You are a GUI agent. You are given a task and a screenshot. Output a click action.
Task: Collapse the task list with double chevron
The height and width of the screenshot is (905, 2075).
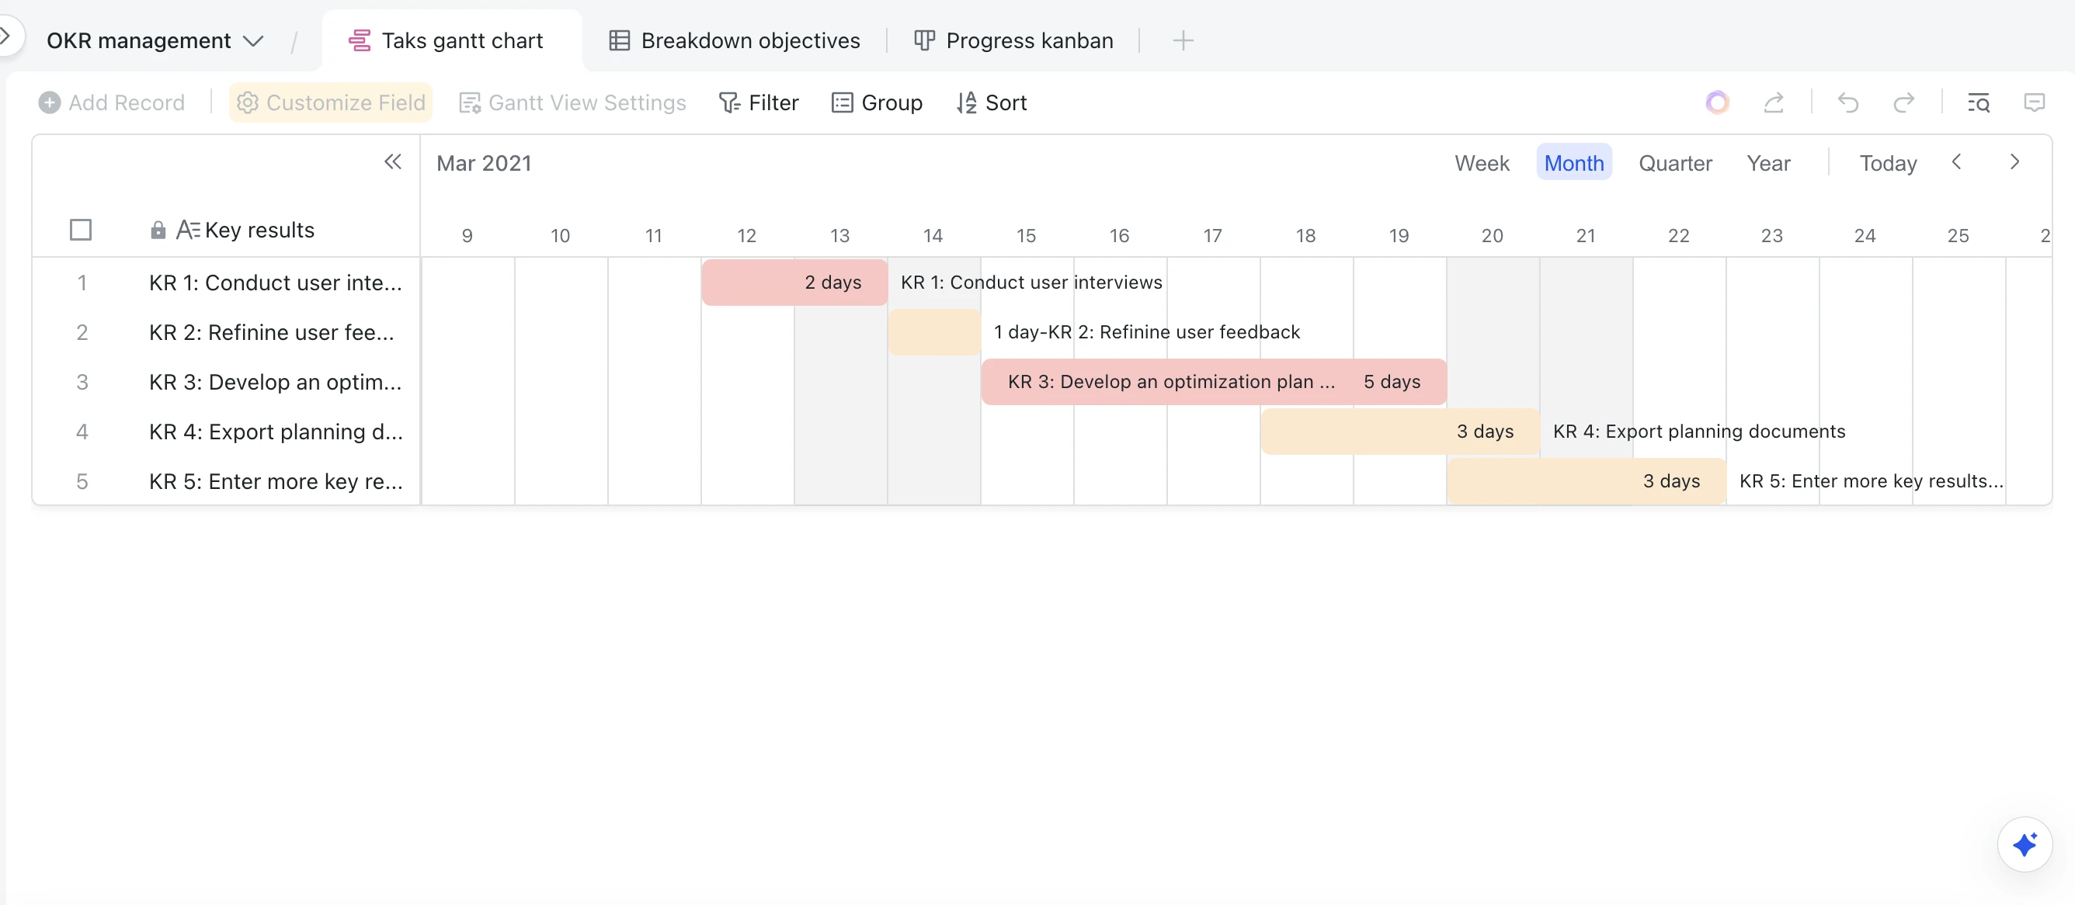pyautogui.click(x=392, y=162)
